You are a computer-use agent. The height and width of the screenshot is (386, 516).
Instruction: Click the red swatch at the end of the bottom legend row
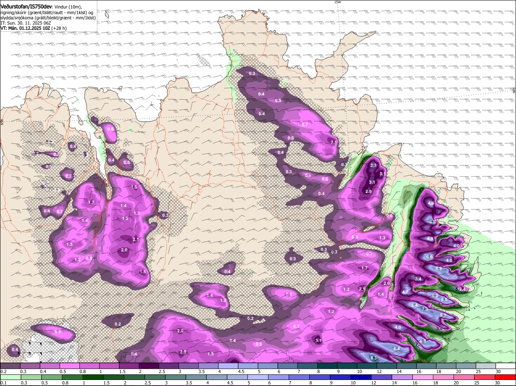(x=506, y=377)
